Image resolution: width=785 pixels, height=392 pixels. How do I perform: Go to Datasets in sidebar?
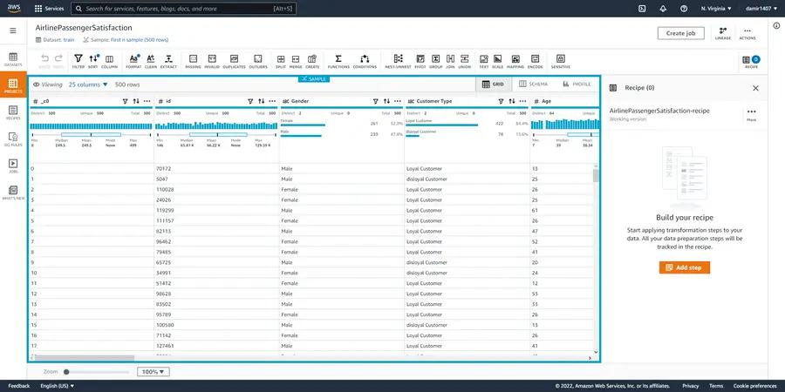click(13, 59)
